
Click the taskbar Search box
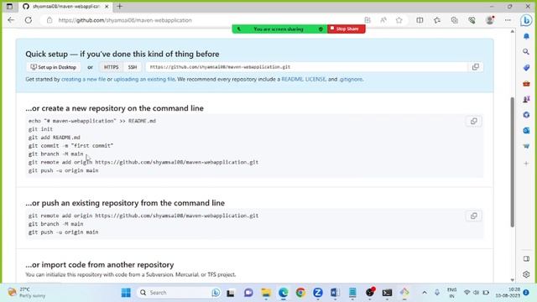coord(180,293)
